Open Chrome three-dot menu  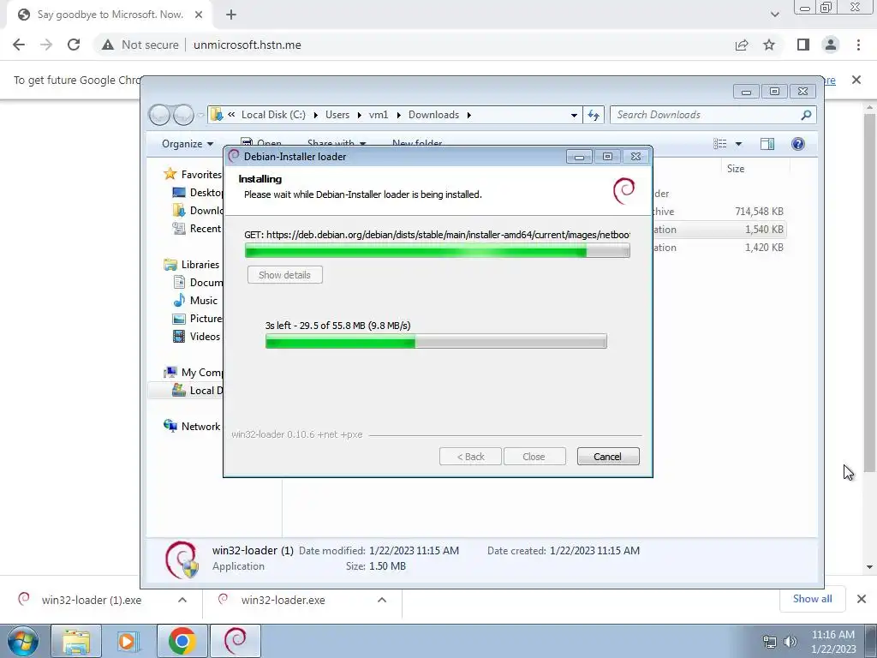(x=858, y=45)
